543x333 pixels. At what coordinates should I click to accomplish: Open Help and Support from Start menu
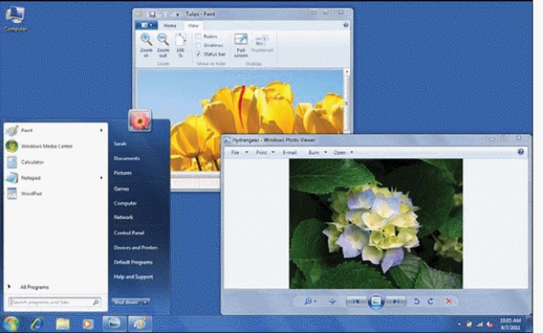pyautogui.click(x=133, y=276)
